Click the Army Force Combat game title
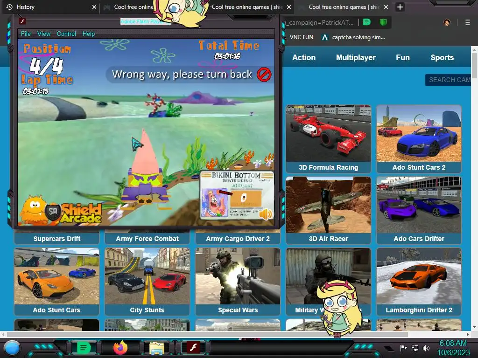Viewport: 478px width, 358px height. point(147,239)
